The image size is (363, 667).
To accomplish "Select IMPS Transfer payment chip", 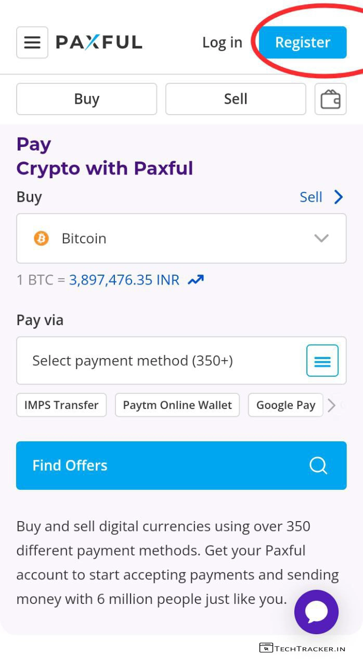I will (x=61, y=405).
